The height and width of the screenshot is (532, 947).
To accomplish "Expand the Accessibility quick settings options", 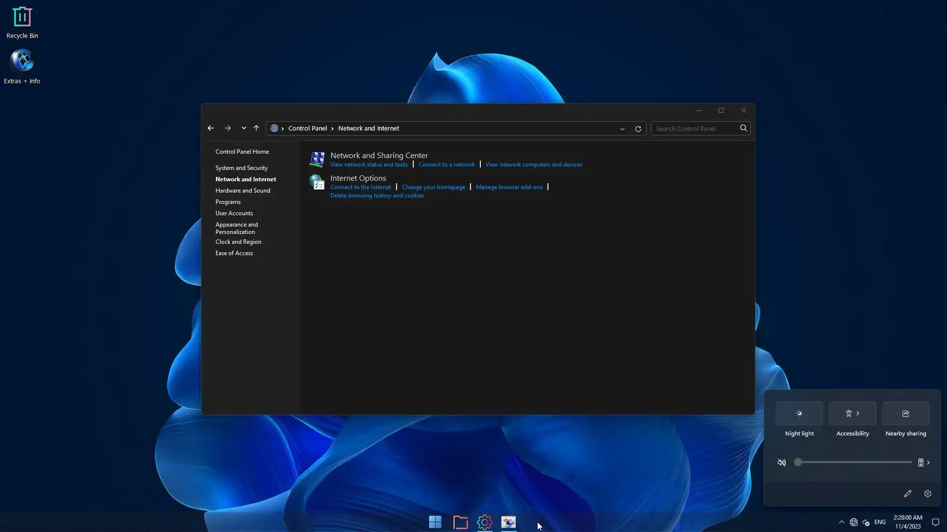I will tap(858, 413).
